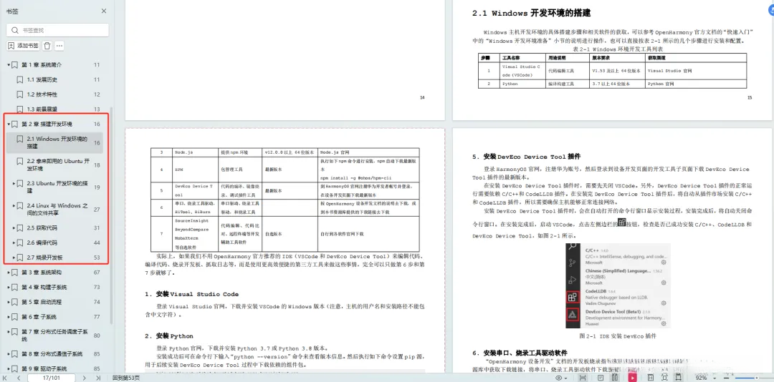The width and height of the screenshot is (774, 382).
Task: Click heading 1. 安装 Visual Studio Code
Action: (x=191, y=294)
